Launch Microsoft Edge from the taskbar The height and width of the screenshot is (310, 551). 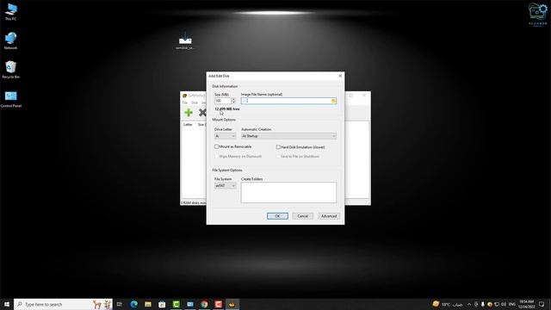click(134, 304)
